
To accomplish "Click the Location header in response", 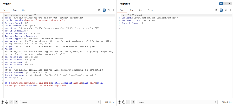I will (150, 18).
